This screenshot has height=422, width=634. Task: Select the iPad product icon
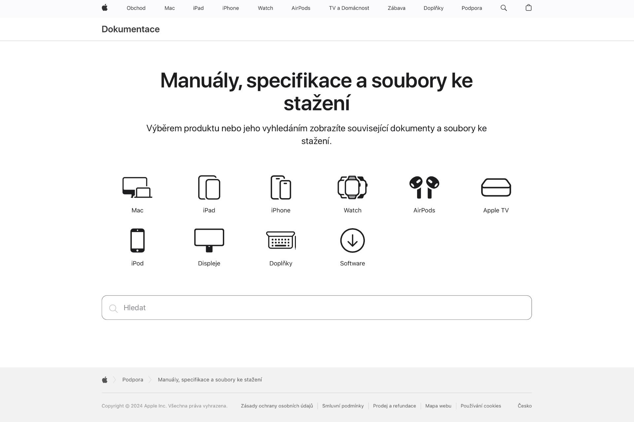coord(209,188)
